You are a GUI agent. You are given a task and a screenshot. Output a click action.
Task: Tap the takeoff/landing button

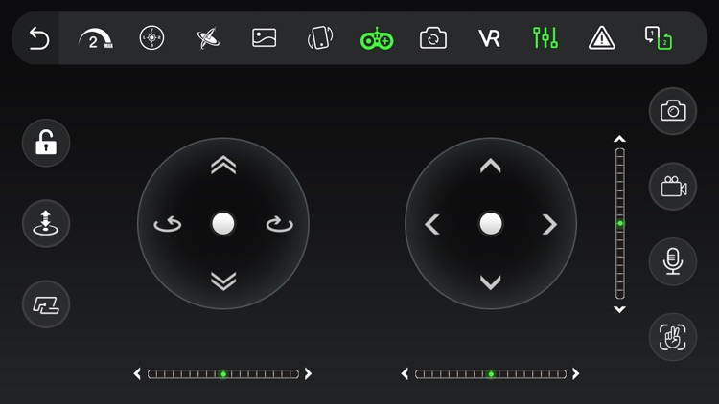46,223
